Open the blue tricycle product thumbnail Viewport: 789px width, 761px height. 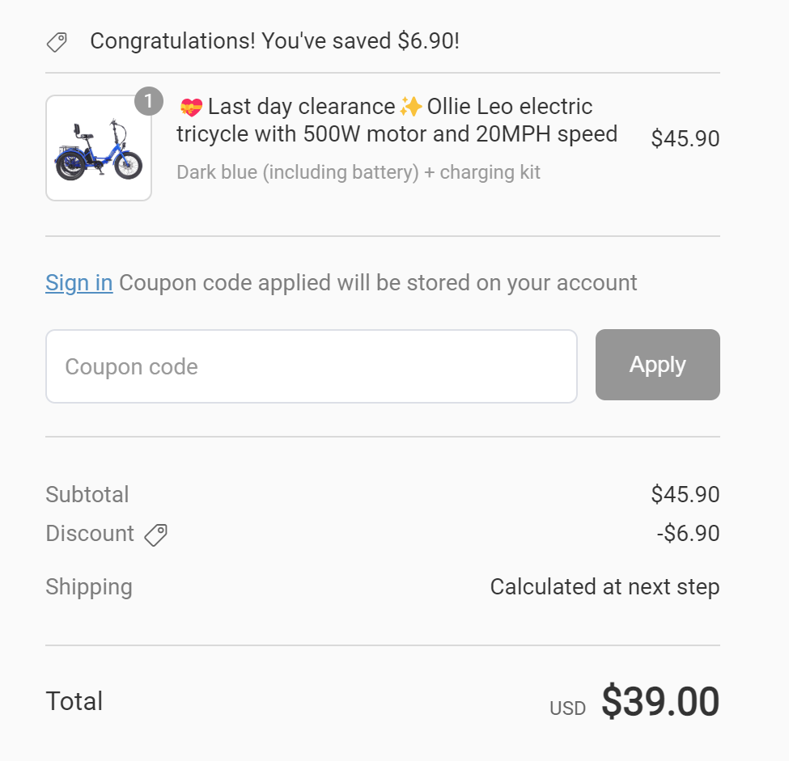tap(99, 148)
